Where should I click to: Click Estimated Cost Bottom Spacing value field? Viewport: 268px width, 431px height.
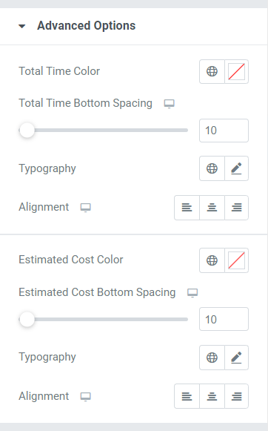[224, 319]
